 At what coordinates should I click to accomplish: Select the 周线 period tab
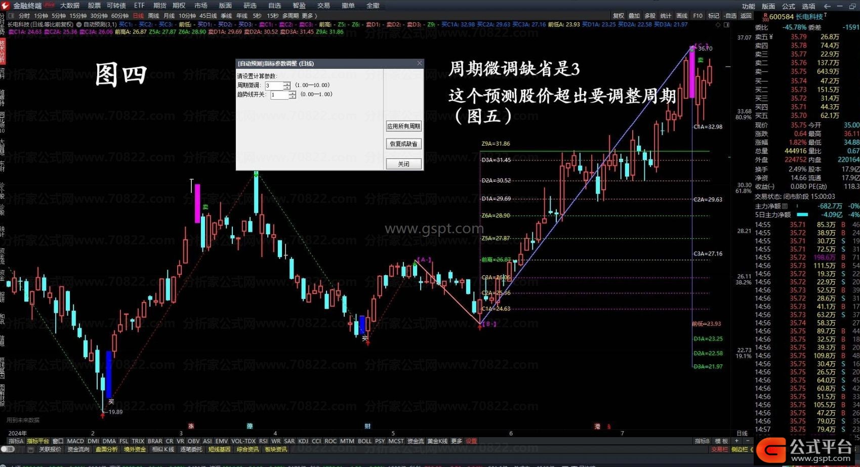(x=153, y=16)
